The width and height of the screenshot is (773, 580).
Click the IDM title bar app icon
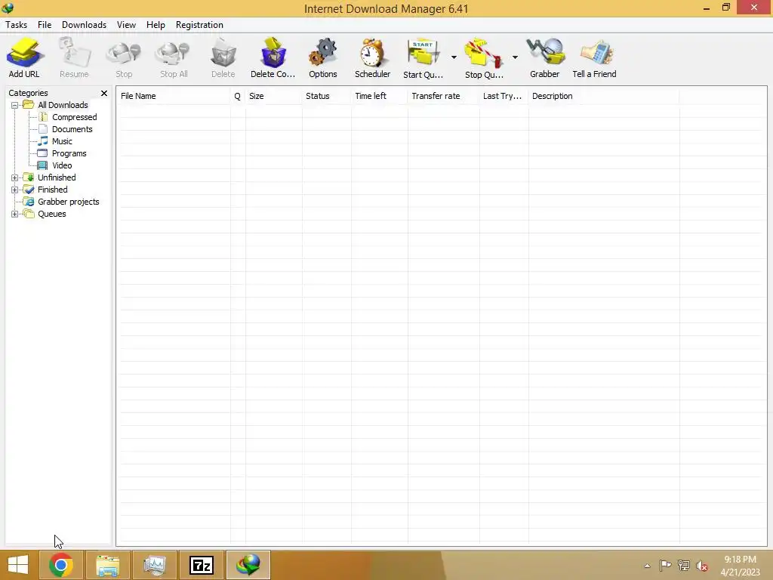coord(8,8)
